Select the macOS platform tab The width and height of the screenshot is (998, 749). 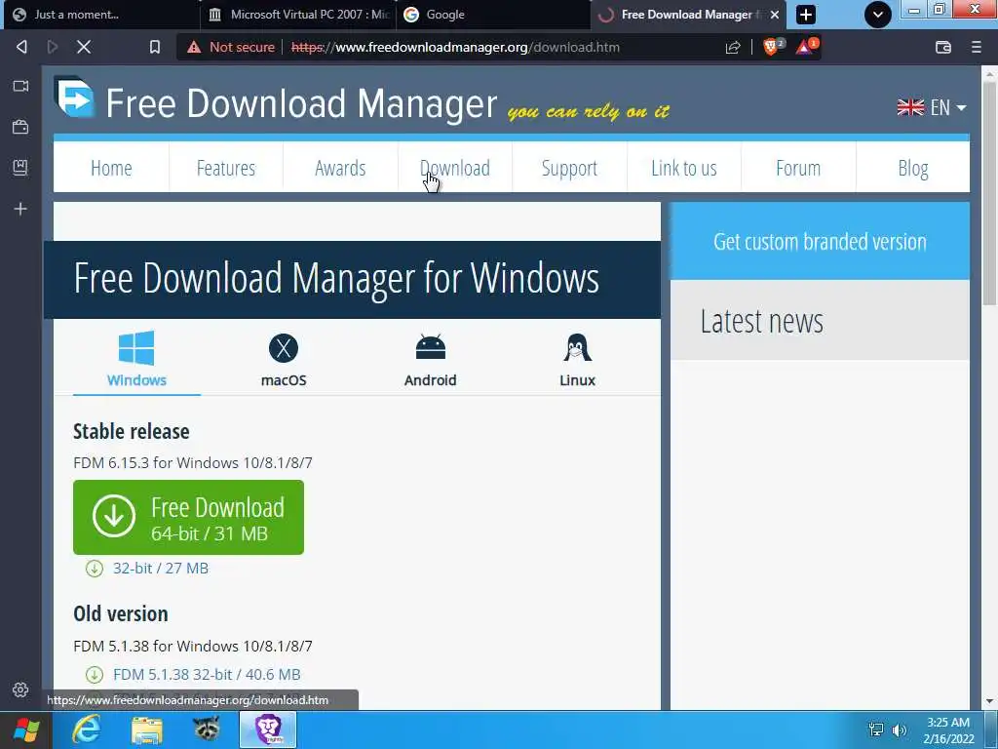[x=284, y=360]
